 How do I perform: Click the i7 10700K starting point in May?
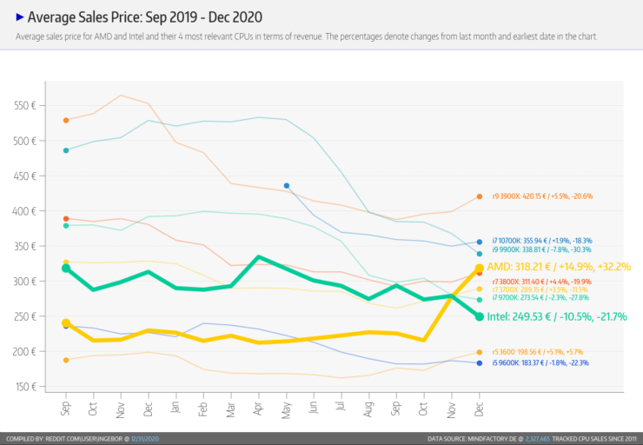[287, 186]
